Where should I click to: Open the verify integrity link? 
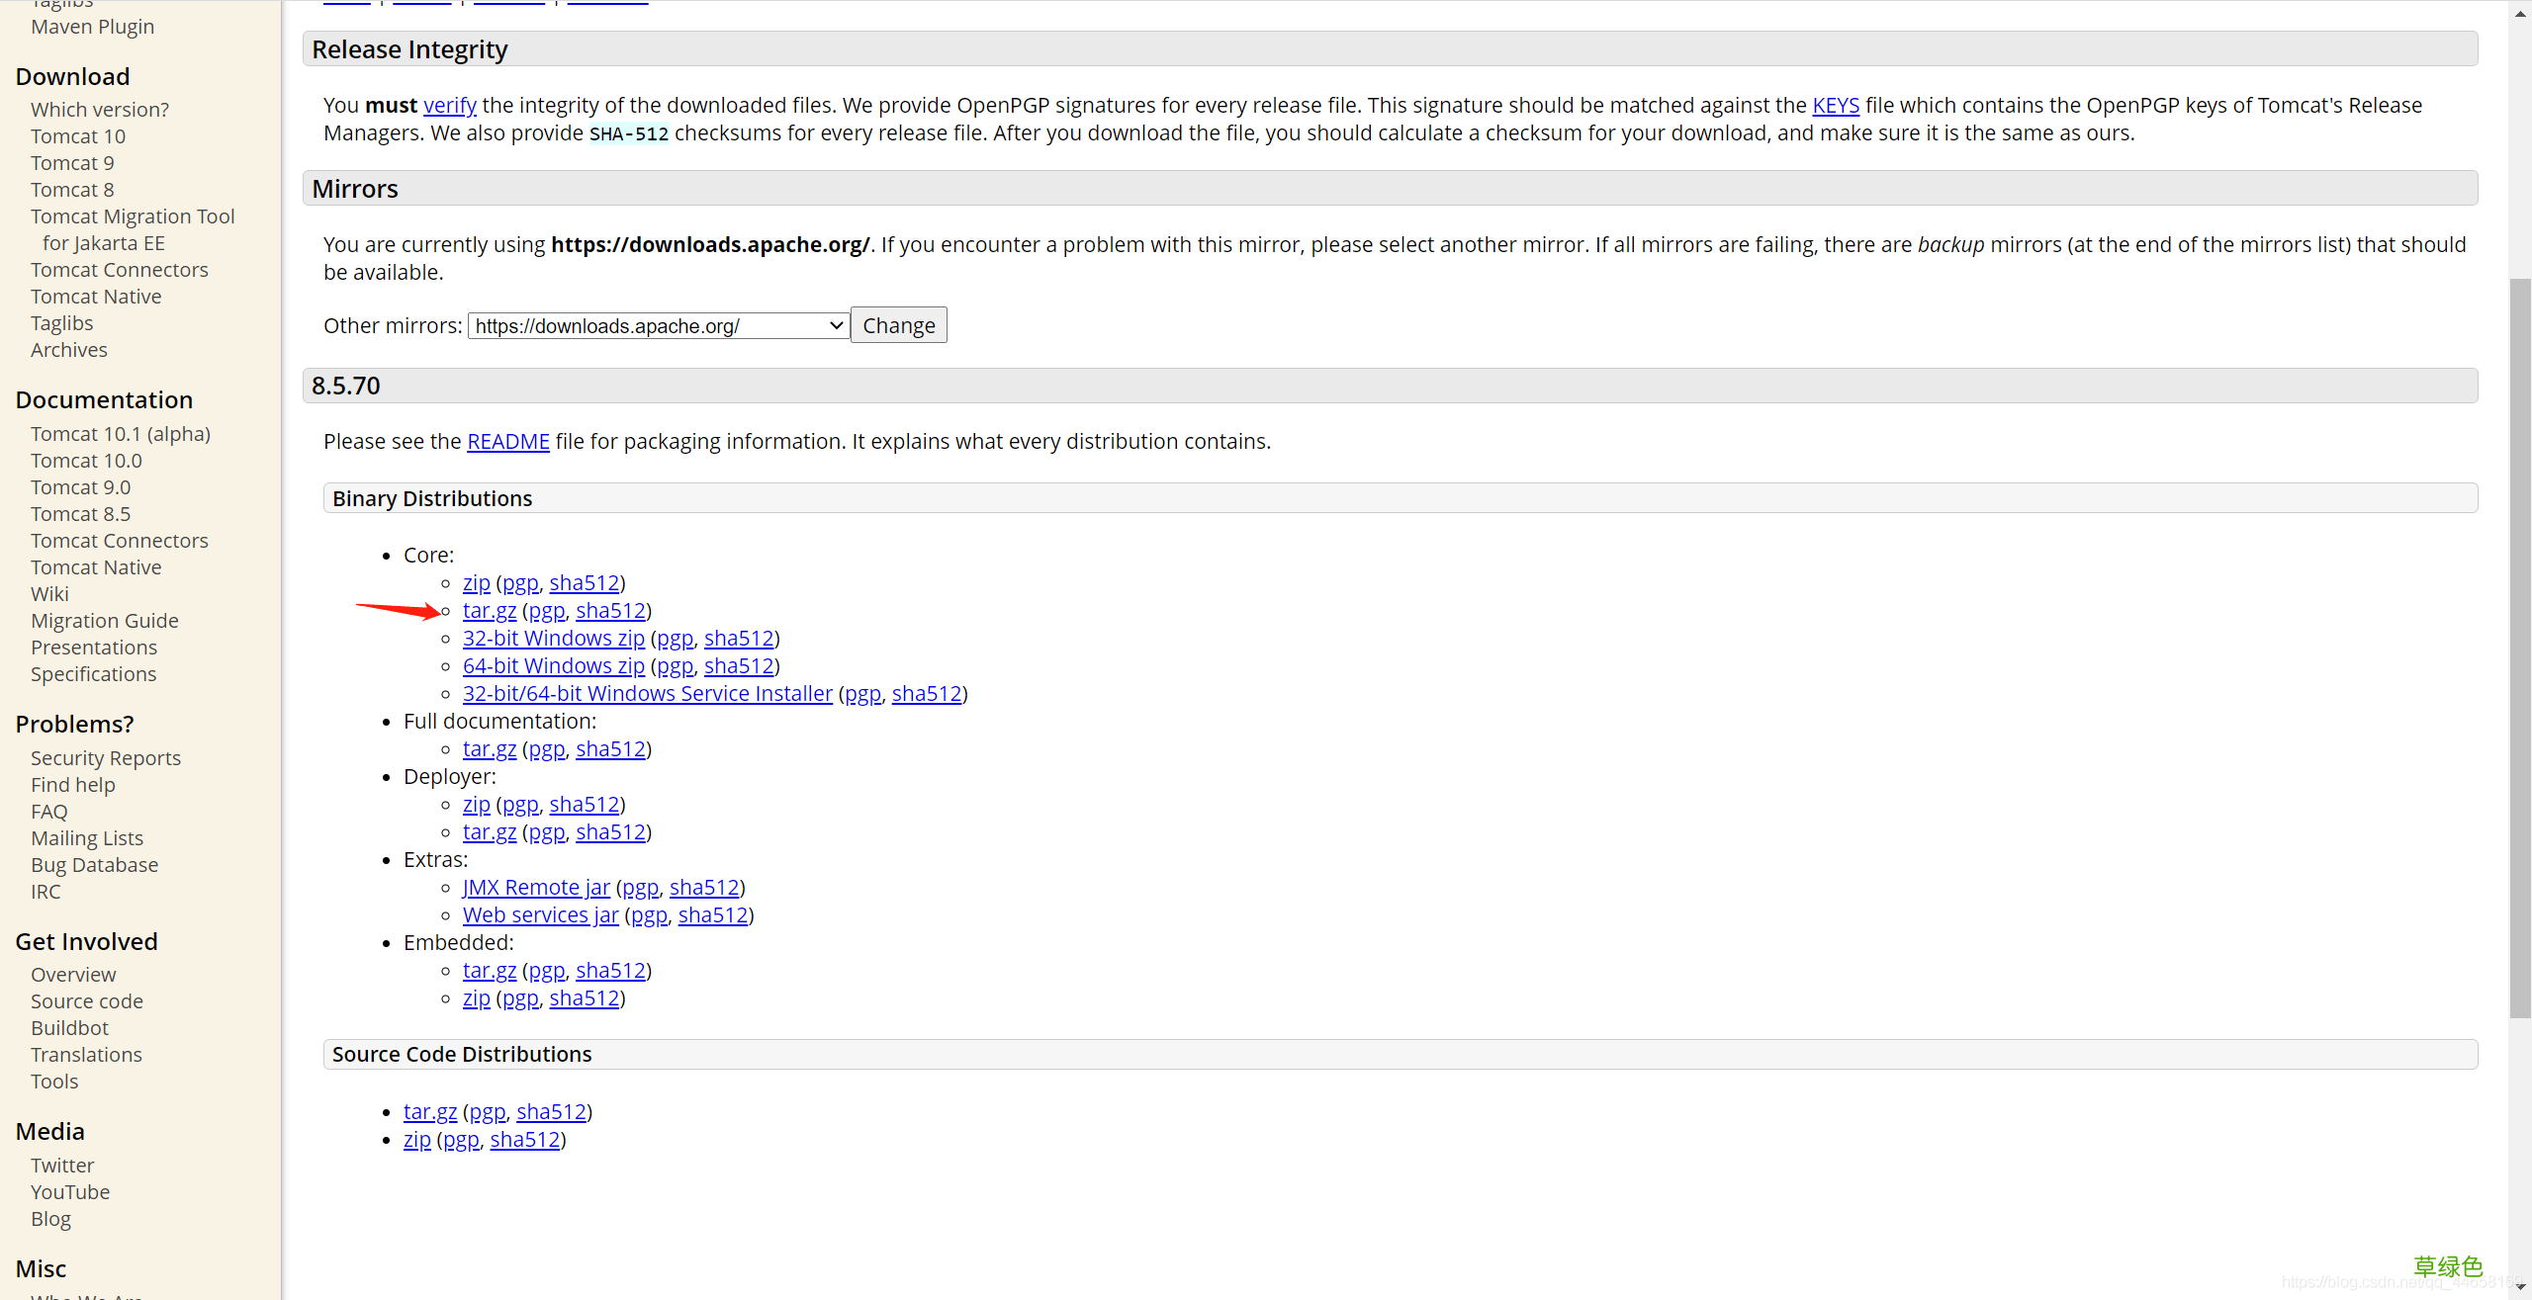449,105
